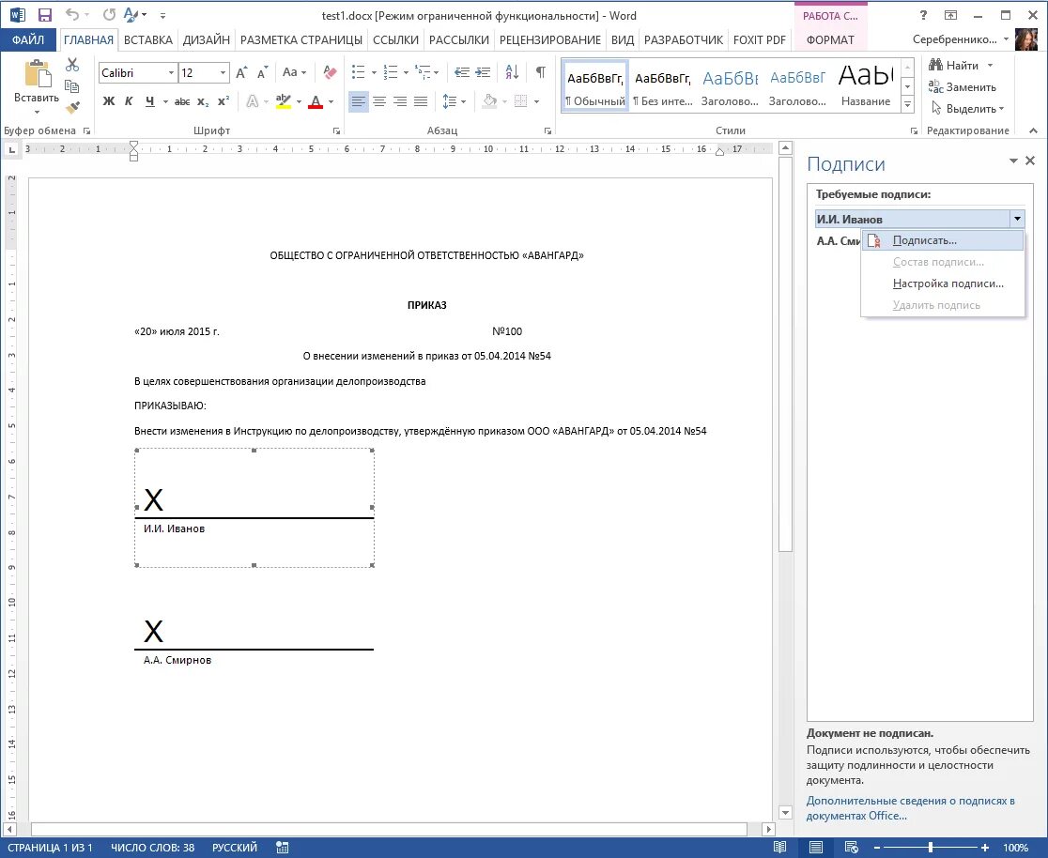Open the ФАЙЛ tab
The width and height of the screenshot is (1048, 858).
point(28,39)
